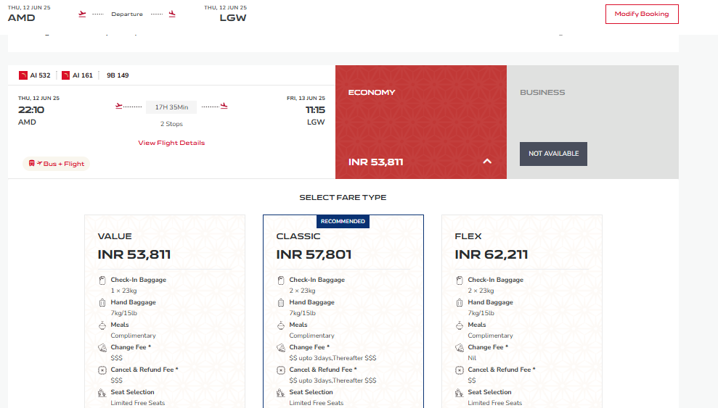This screenshot has height=408, width=718.
Task: Click the header Departure label
Action: click(127, 14)
